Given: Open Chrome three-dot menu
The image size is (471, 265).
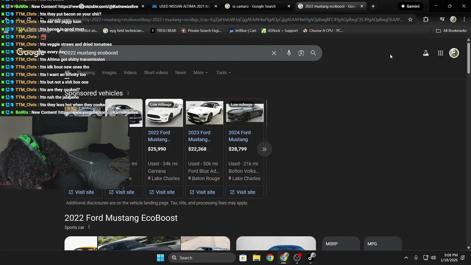Looking at the screenshot, I should pyautogui.click(x=464, y=20).
